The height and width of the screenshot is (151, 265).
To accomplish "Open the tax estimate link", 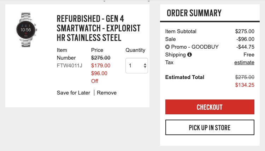I will pos(244,62).
